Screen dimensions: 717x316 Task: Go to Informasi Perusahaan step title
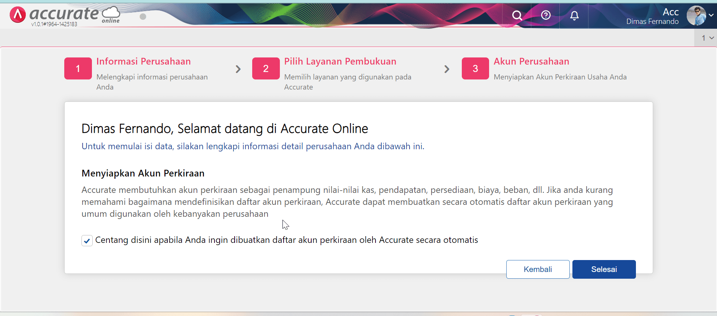143,62
